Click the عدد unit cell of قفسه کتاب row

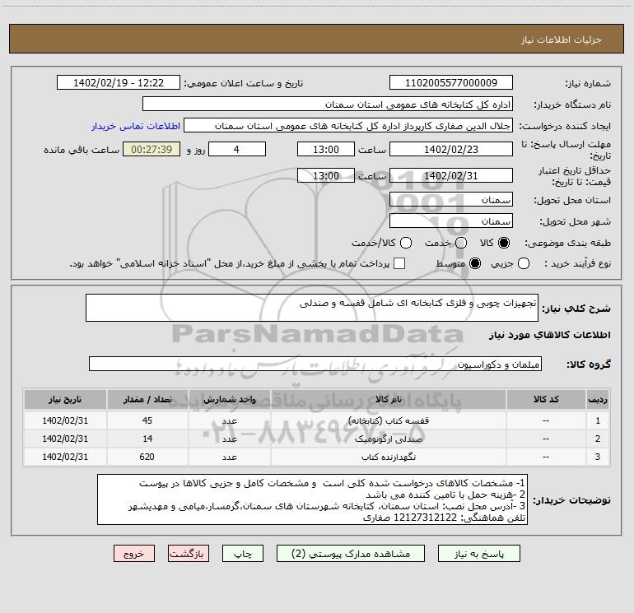coord(229,420)
